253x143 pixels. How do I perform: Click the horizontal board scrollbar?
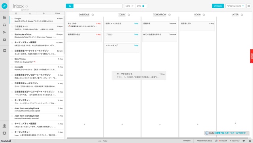pyautogui.click(x=157, y=138)
